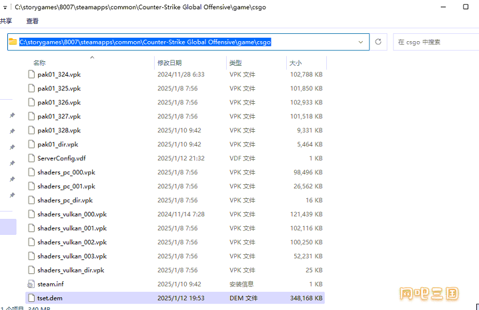
Task: Sort files by 大小 column header
Action: 296,63
